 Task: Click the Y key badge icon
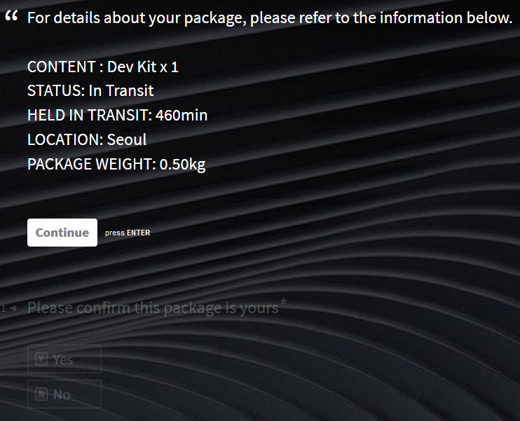(42, 359)
